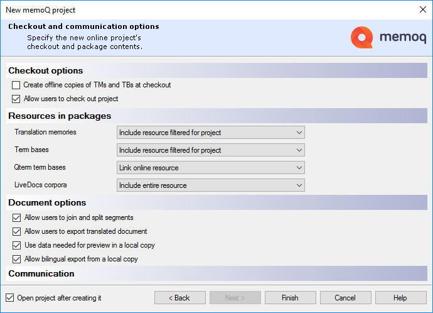Cancel the new project wizard
Viewport: 433px width, 313px height.
point(345,298)
